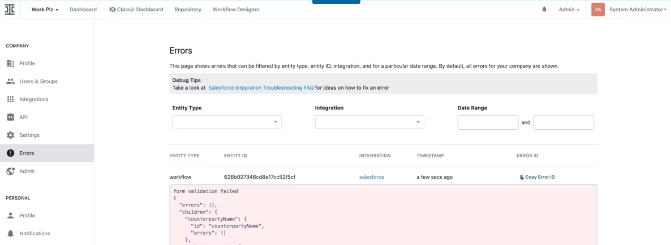Click Copy Error ID button

537,177
